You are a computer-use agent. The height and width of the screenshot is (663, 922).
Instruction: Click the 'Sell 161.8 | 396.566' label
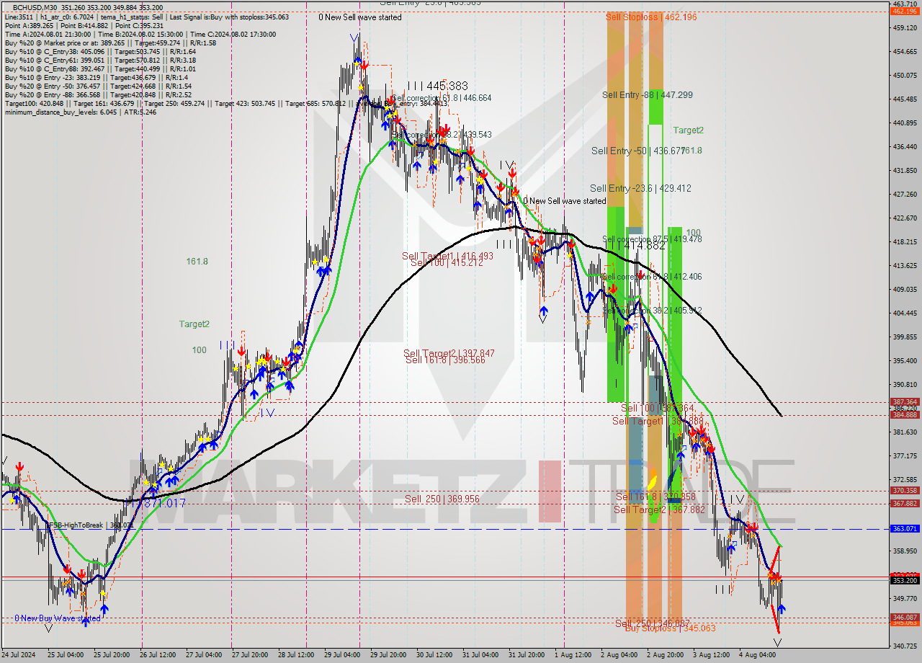(444, 360)
